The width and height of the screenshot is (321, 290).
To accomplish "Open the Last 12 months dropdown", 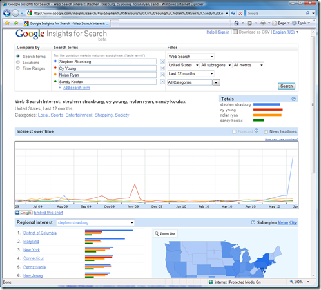I will pyautogui.click(x=191, y=73).
